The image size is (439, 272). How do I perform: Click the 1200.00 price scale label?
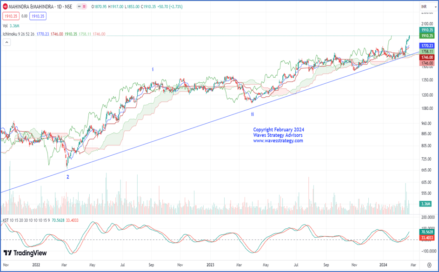(427, 95)
